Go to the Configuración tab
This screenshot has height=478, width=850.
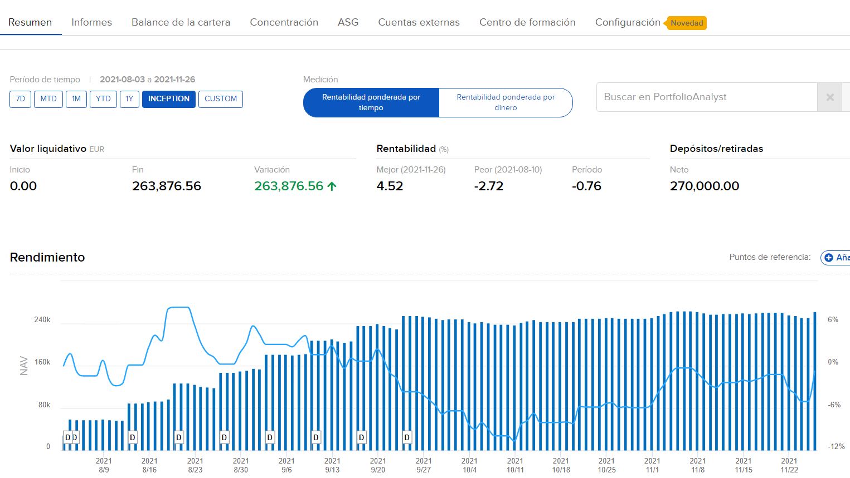tap(628, 22)
